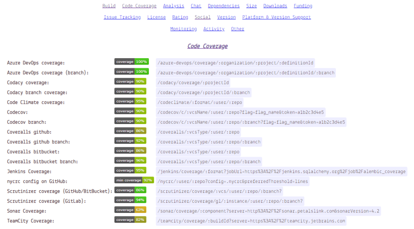
Task: Click the /codacy/coverage/:projectId path
Action: (193, 83)
